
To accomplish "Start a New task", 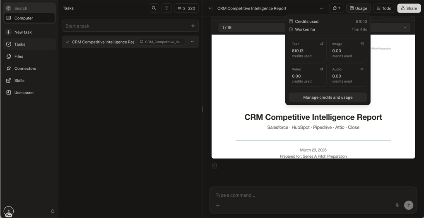I will [x=29, y=32].
